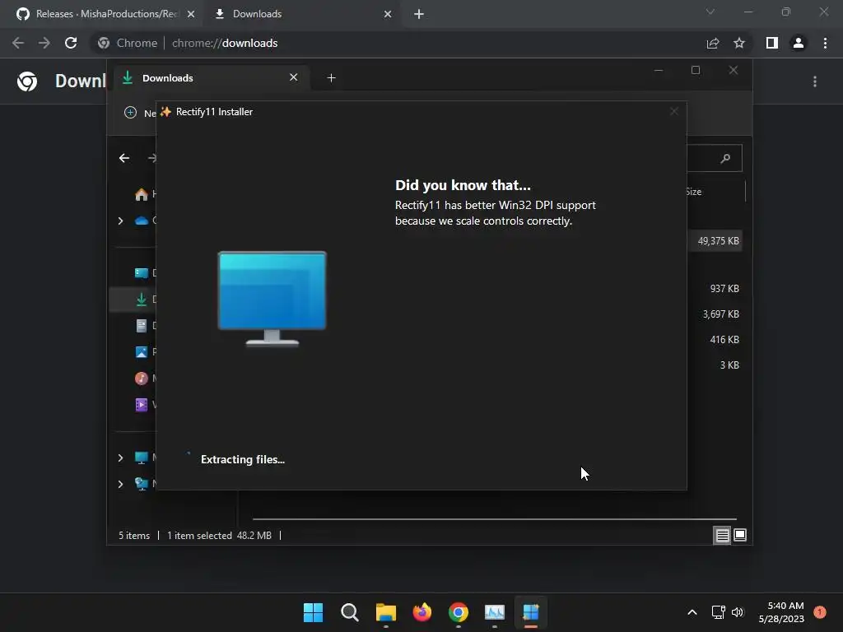The height and width of the screenshot is (632, 843).
Task: Open File Explorer from taskbar
Action: pyautogui.click(x=386, y=612)
